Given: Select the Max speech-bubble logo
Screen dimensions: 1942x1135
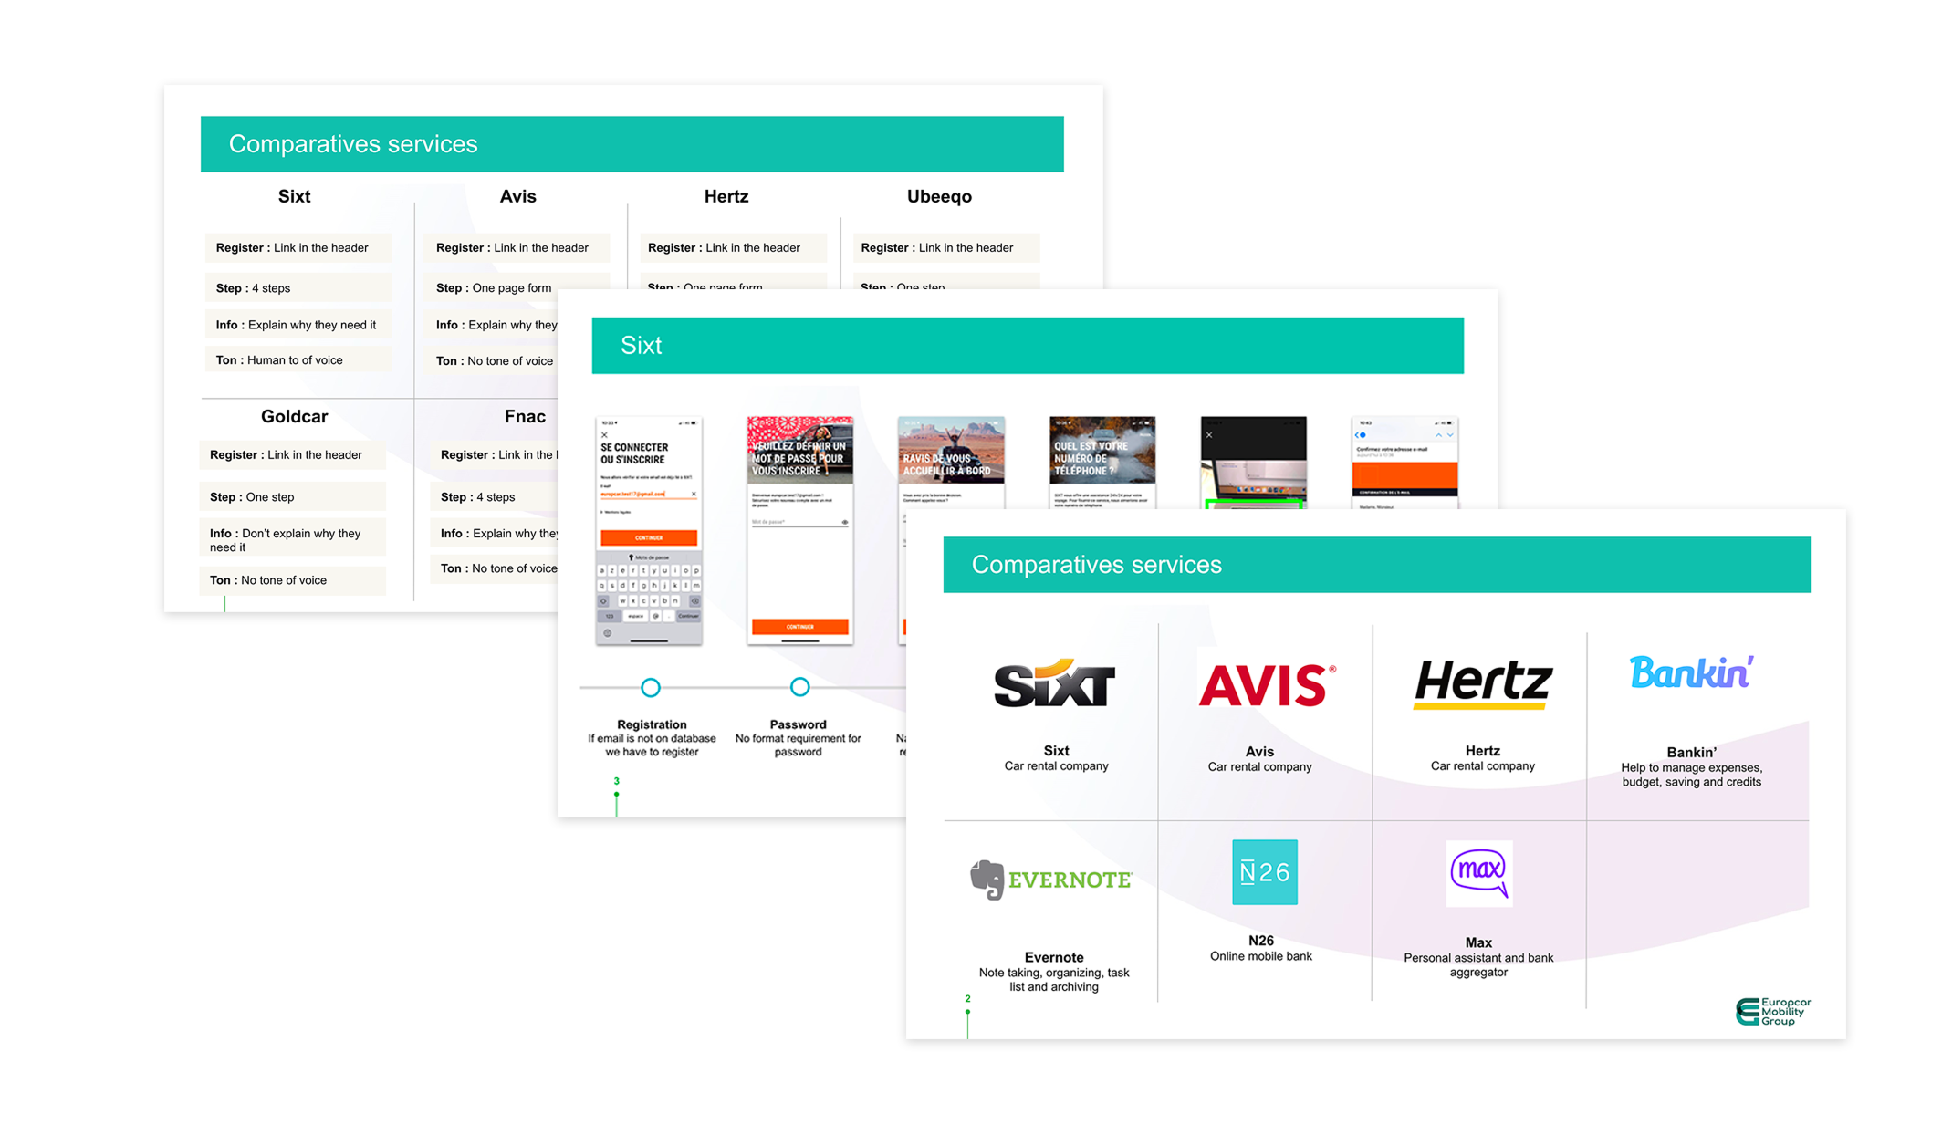Looking at the screenshot, I should click(1478, 873).
